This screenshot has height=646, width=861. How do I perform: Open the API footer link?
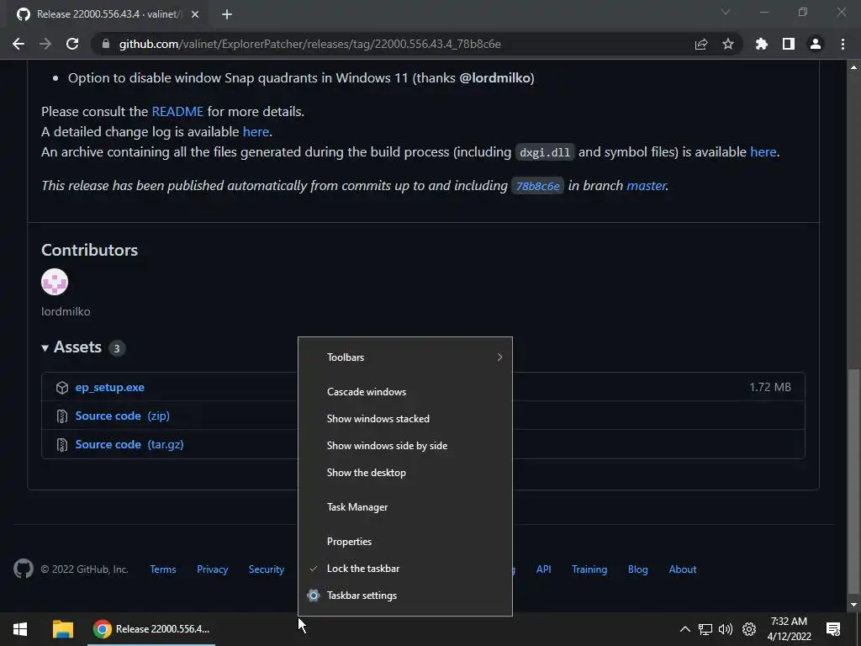coord(544,569)
